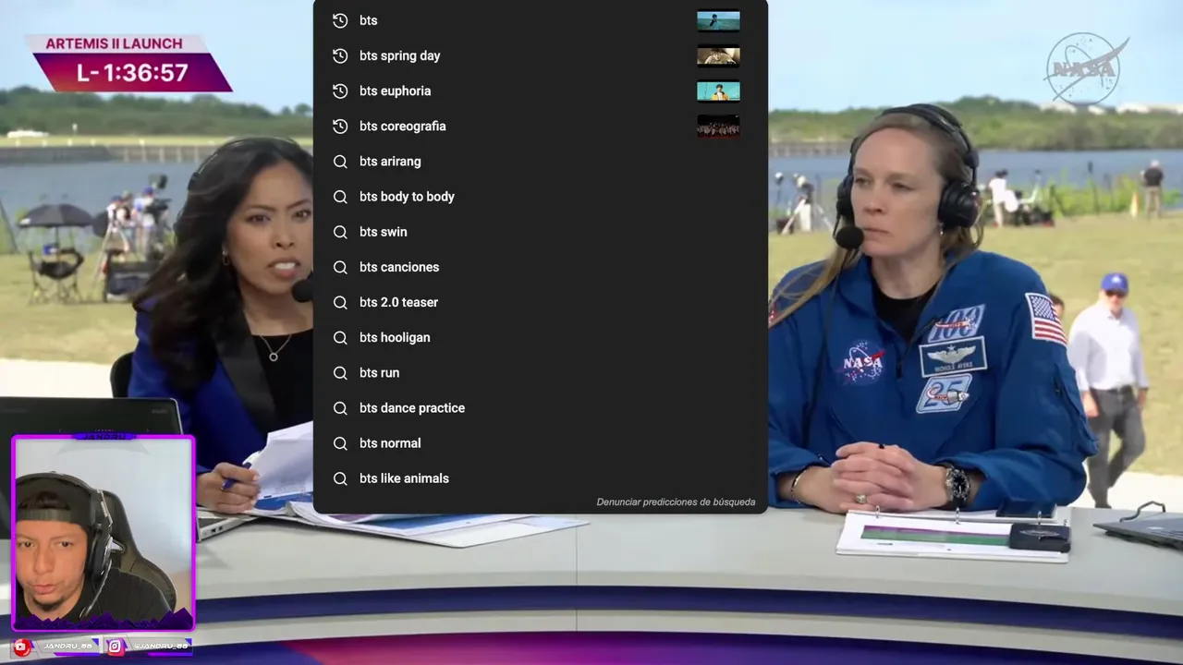This screenshot has height=665, width=1183.
Task: Open the thumbnail next to 'bts'
Action: (x=718, y=20)
